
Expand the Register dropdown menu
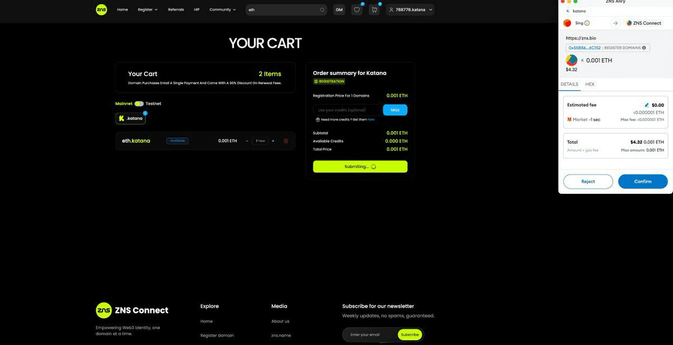coord(147,10)
